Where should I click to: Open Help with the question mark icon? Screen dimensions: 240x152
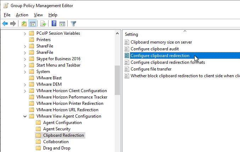(54, 24)
